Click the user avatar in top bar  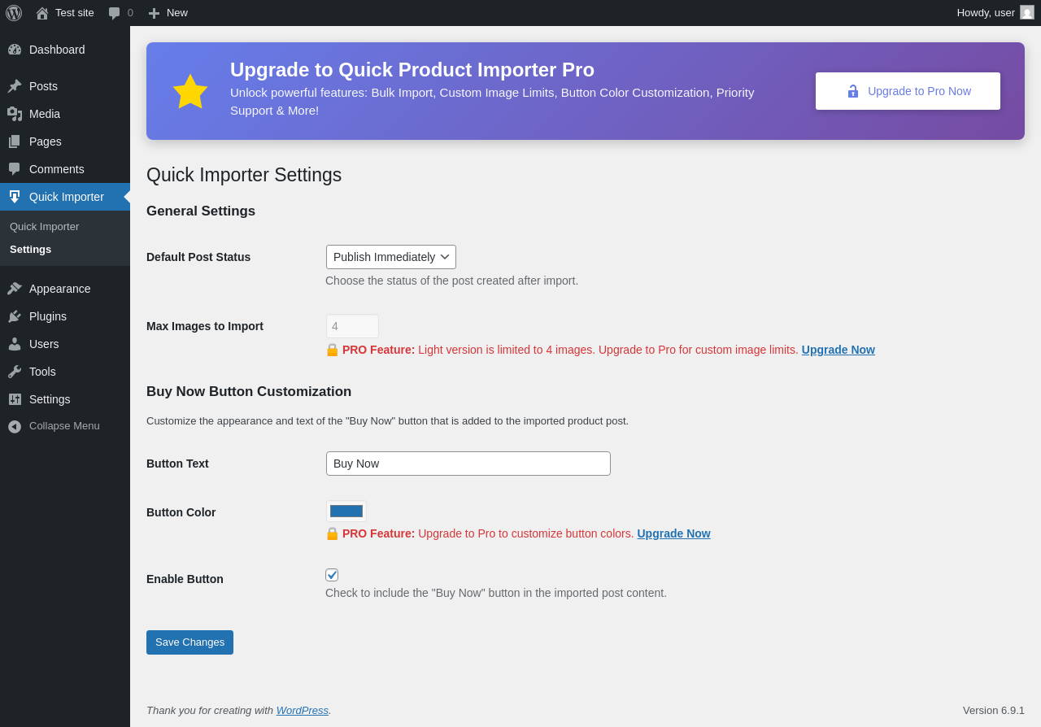[x=1027, y=12]
